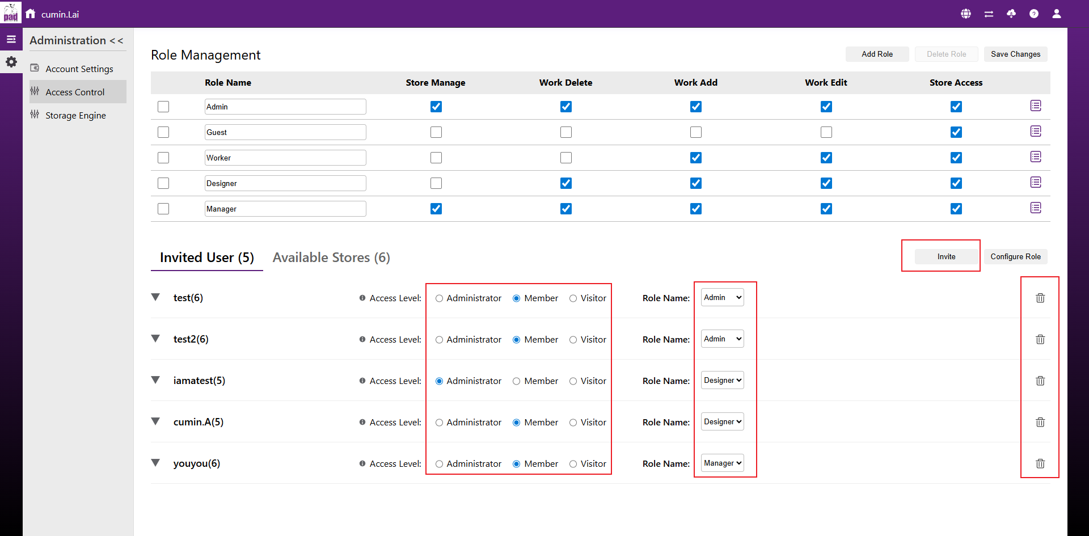Click the Save Changes button

[x=1015, y=54]
